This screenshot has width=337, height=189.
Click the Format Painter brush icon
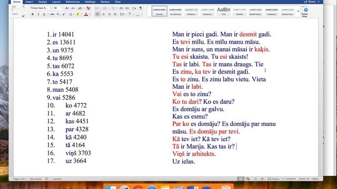23,16
